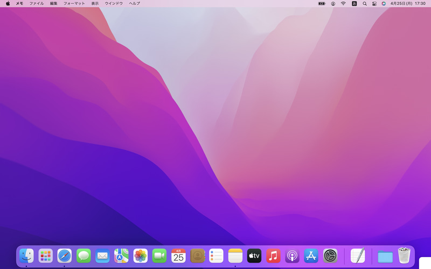Image resolution: width=431 pixels, height=269 pixels.
Task: Open the メモ application menu
Action: point(19,3)
